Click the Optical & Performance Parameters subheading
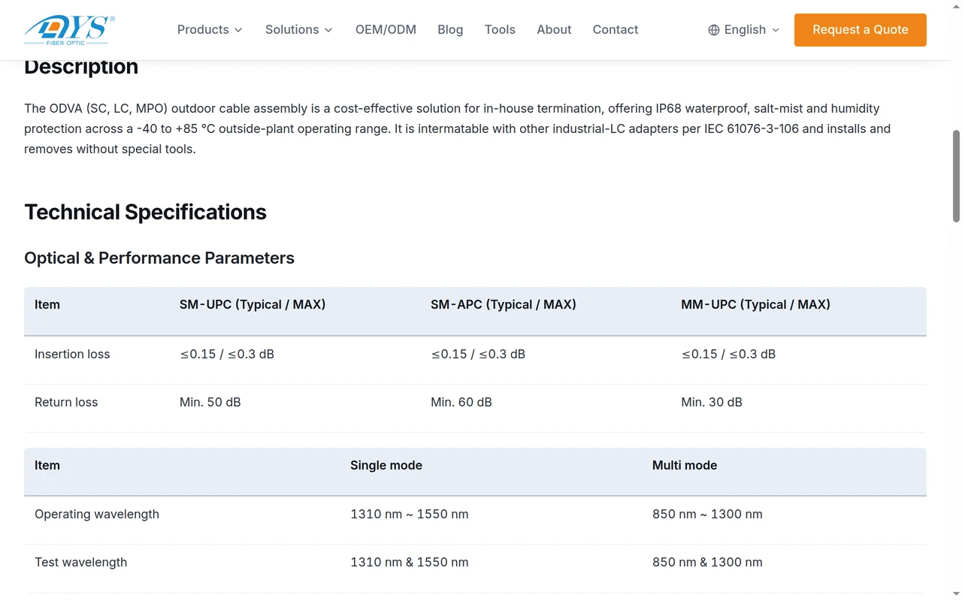Image resolution: width=962 pixels, height=601 pixels. [159, 258]
